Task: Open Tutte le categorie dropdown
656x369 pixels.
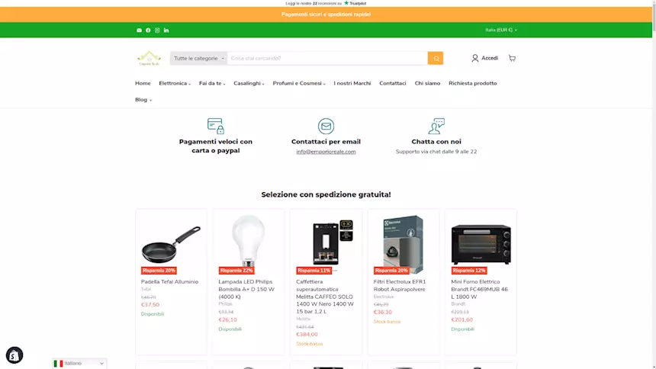Action: coord(199,58)
